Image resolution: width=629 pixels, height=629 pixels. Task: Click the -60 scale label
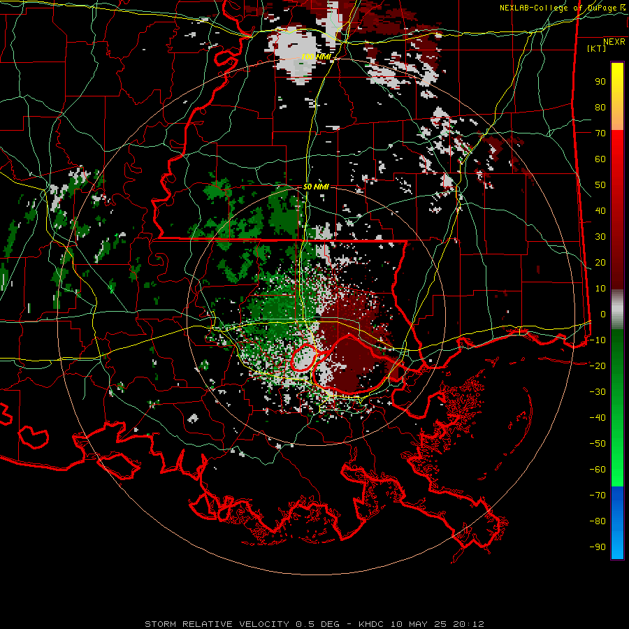coord(598,470)
